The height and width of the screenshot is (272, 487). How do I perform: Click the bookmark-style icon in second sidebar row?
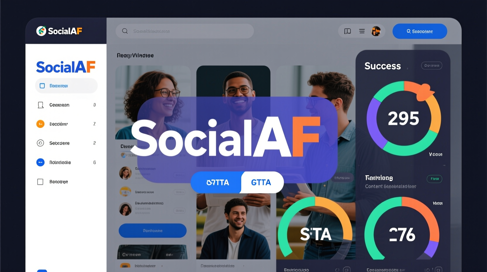click(41, 105)
